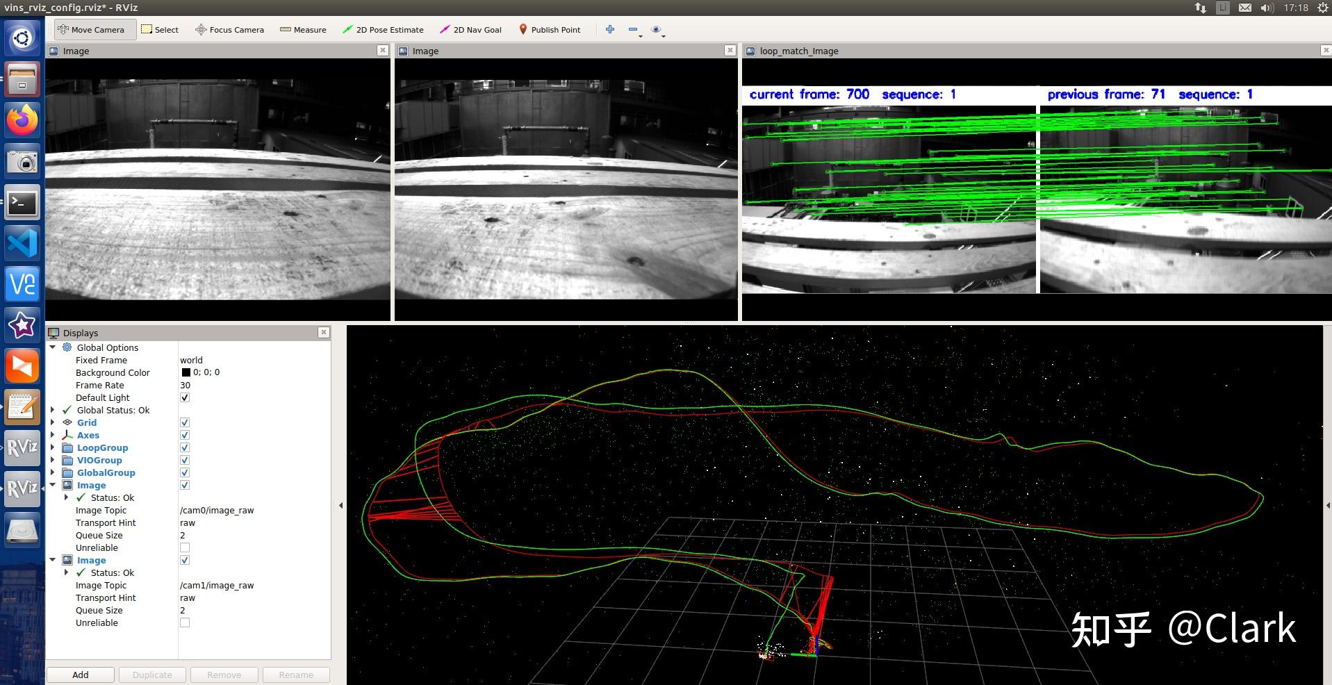1332x685 pixels.
Task: Select the Move Camera tool
Action: pyautogui.click(x=91, y=30)
